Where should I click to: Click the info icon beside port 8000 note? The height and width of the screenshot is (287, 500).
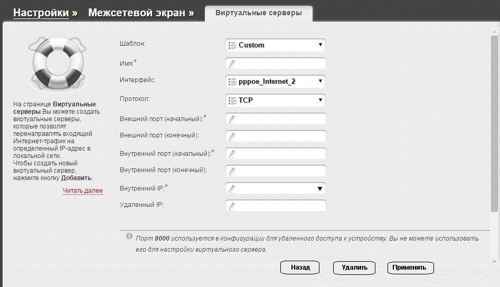tap(129, 236)
